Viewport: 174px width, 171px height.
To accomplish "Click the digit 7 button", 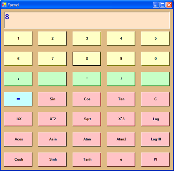I will tap(52, 59).
